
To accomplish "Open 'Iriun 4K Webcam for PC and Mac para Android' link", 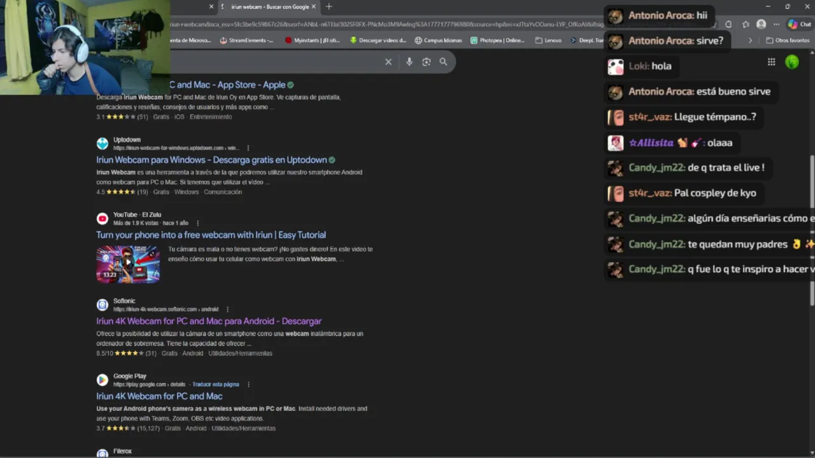I will coord(209,321).
